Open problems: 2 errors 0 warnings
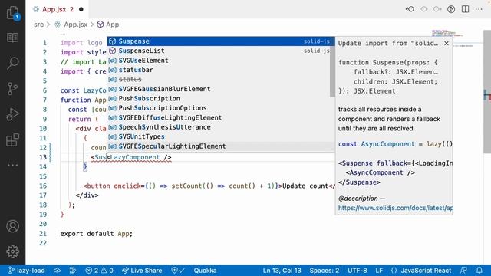 coord(99,271)
